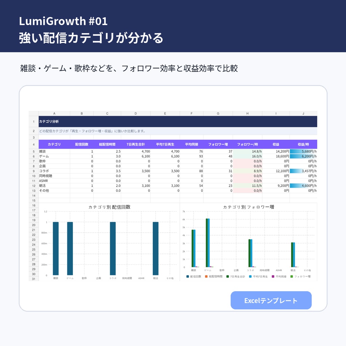
Task: Click the 12,100円 revenue cell
Action: (x=276, y=171)
